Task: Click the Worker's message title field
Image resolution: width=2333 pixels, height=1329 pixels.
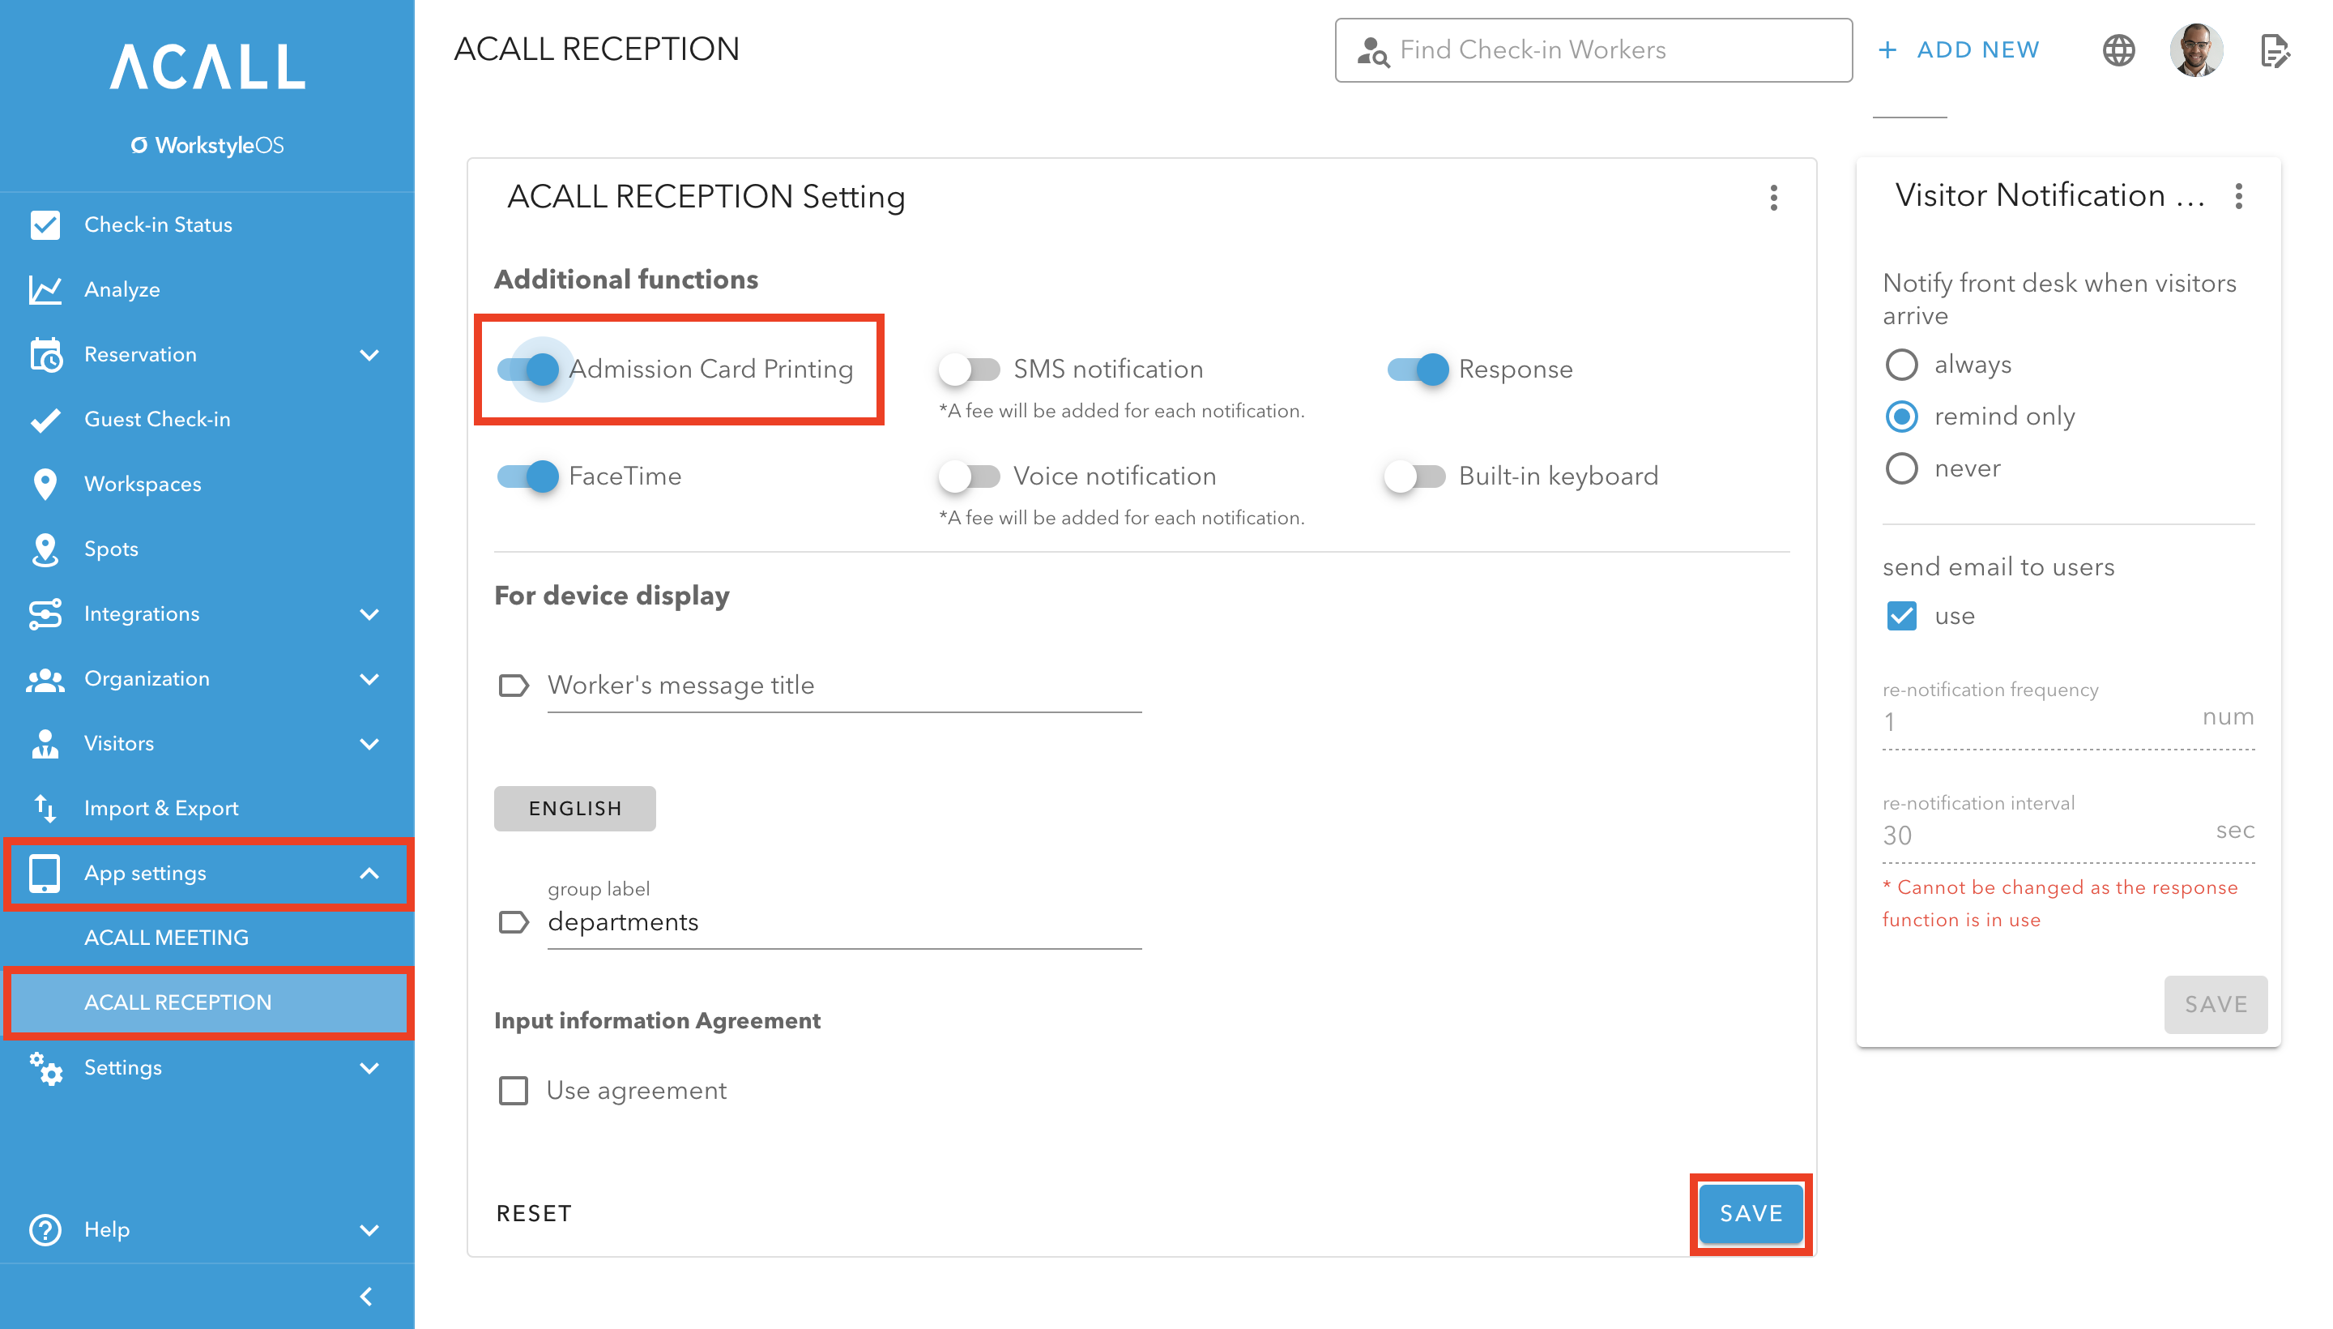Action: [844, 686]
